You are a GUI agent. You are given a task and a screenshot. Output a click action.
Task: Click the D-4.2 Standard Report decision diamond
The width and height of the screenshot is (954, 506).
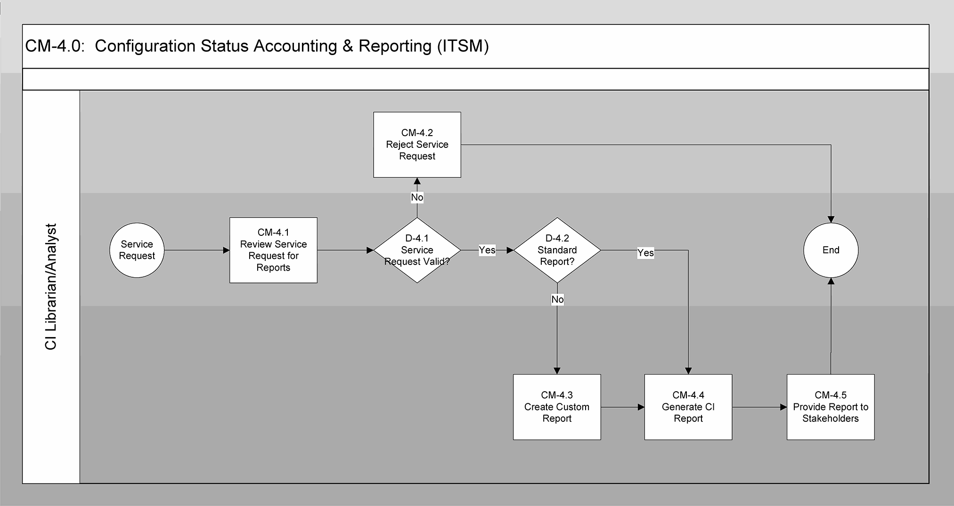pyautogui.click(x=557, y=250)
